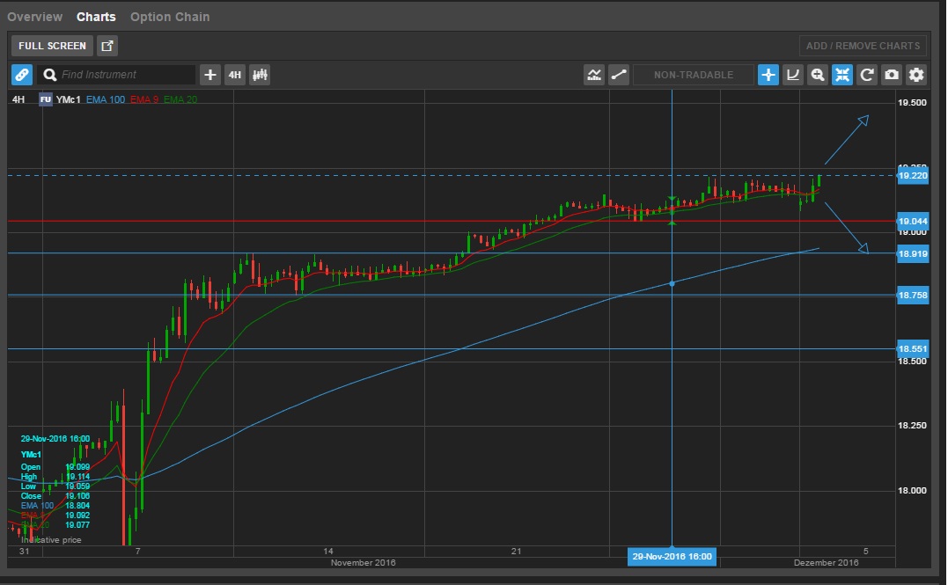Open the pop-out chart window icon
The width and height of the screenshot is (948, 585).
[107, 46]
